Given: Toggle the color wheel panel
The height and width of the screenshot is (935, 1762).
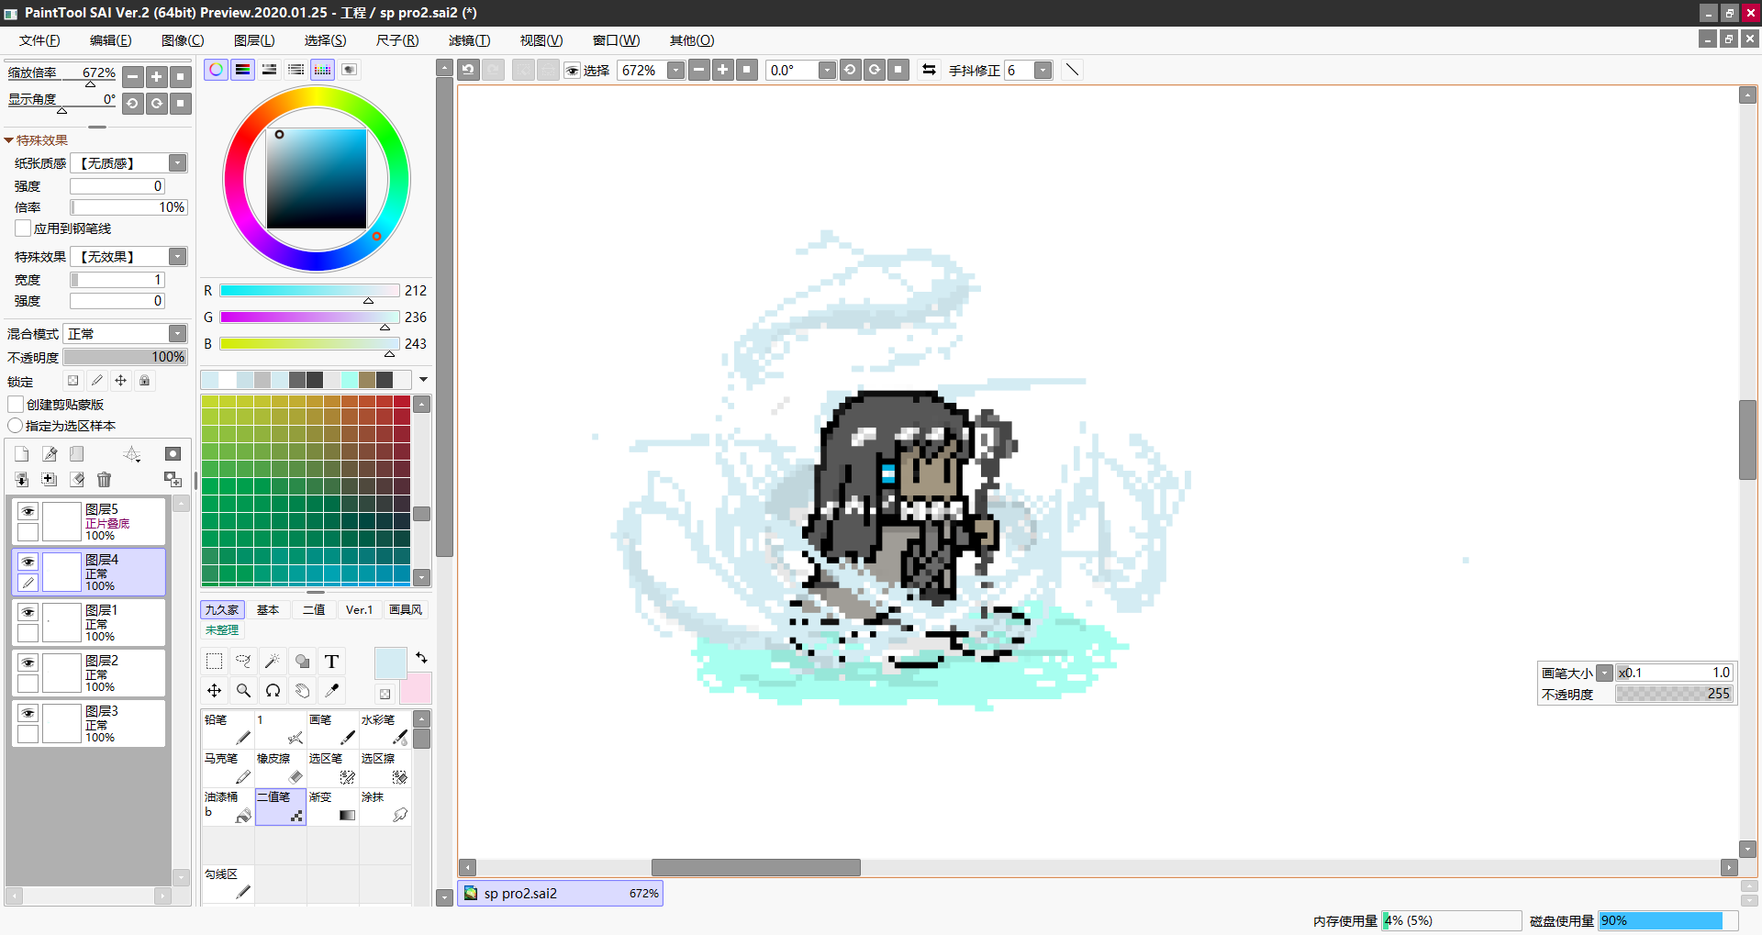Looking at the screenshot, I should pyautogui.click(x=216, y=70).
